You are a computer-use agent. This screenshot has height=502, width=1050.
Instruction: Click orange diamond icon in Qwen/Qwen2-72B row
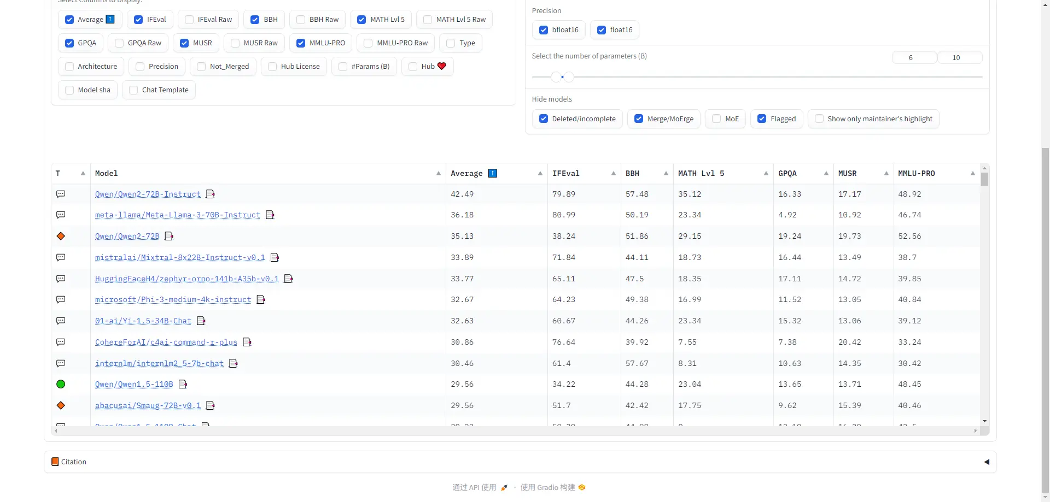tap(61, 236)
